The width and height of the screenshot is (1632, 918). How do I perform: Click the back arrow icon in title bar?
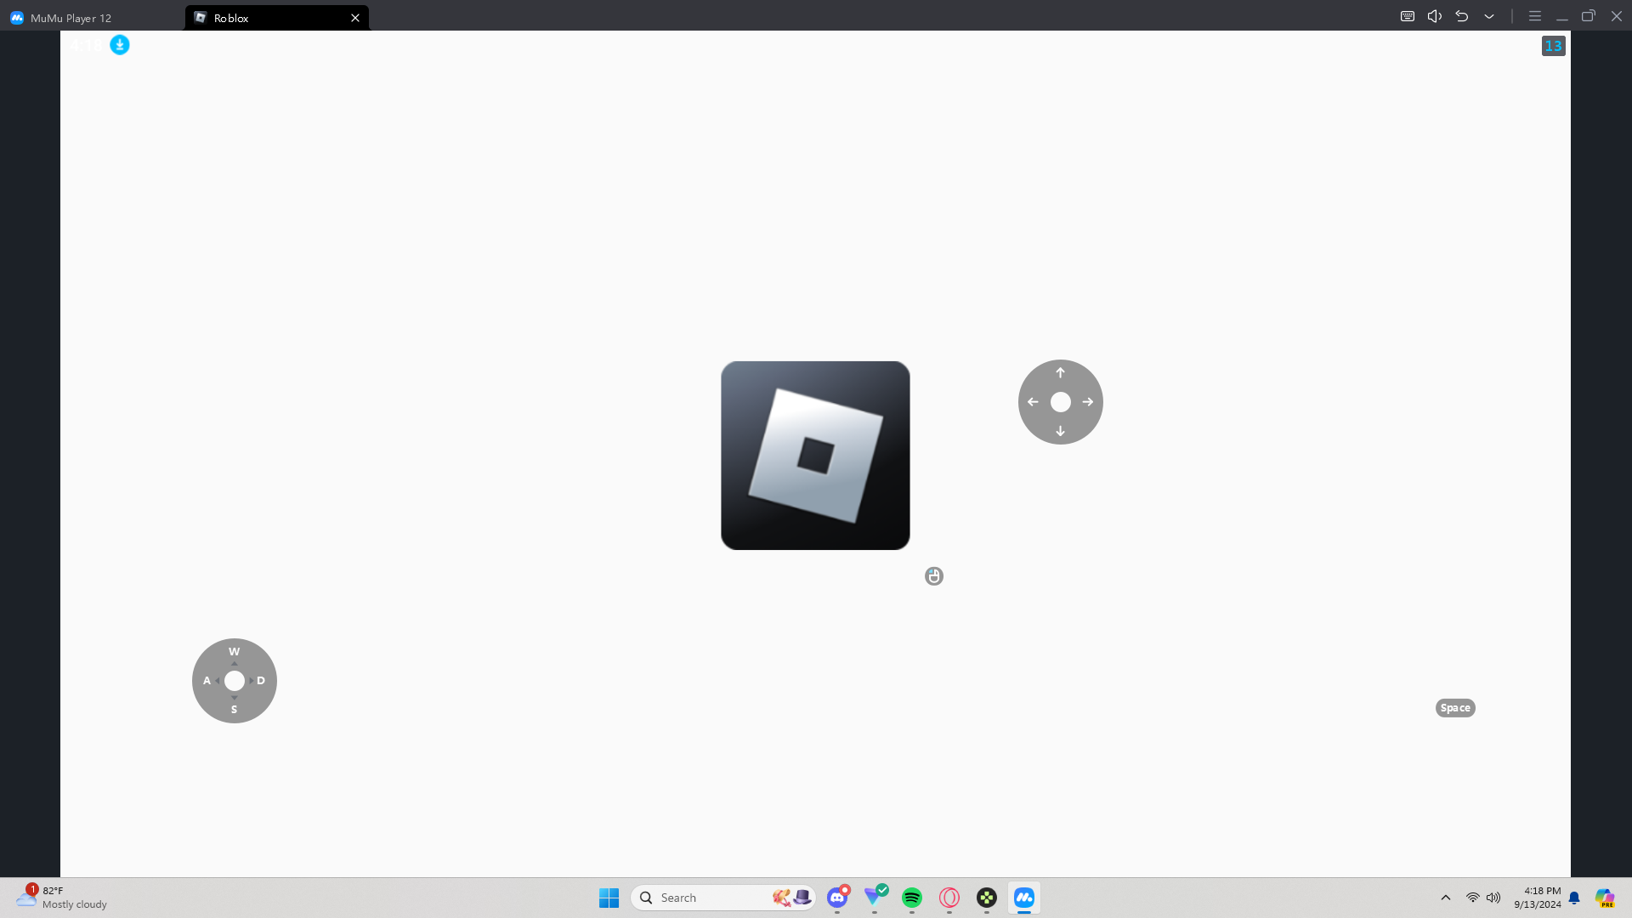(1462, 16)
